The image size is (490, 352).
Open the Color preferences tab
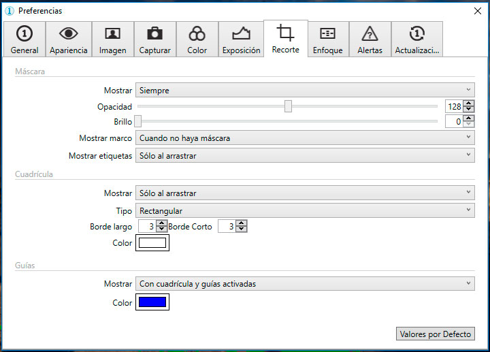point(197,39)
